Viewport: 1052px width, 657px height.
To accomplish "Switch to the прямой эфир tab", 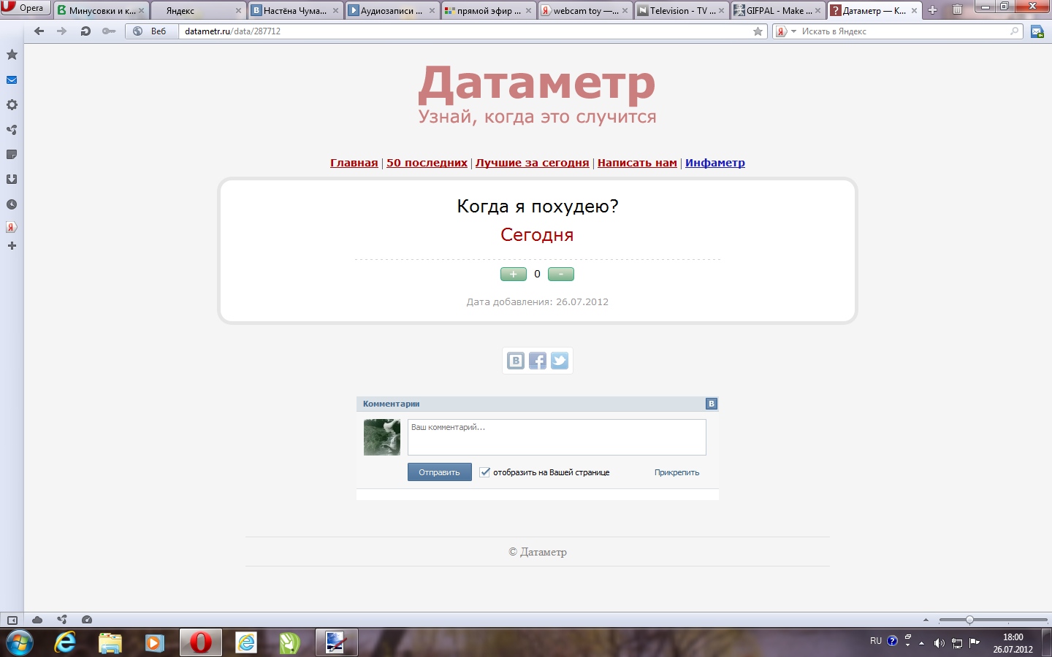I will pyautogui.click(x=488, y=10).
